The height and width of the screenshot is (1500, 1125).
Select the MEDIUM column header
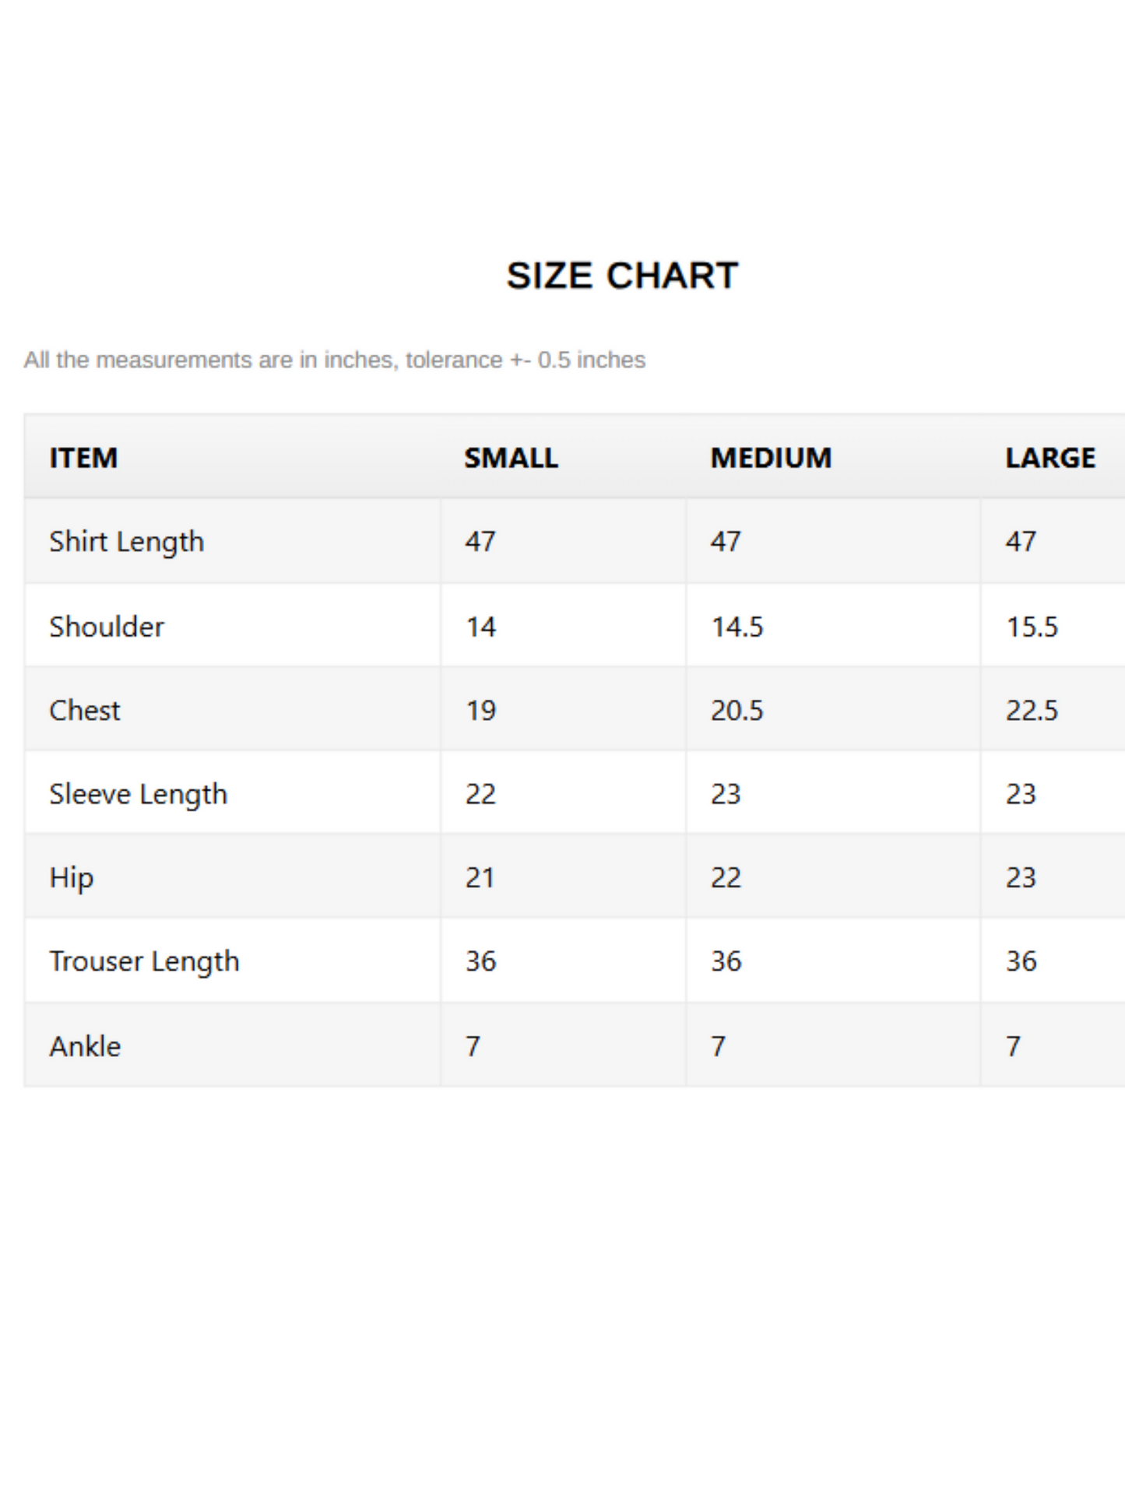pyautogui.click(x=771, y=458)
